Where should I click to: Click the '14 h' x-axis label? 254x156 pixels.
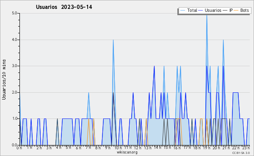coord(157,148)
